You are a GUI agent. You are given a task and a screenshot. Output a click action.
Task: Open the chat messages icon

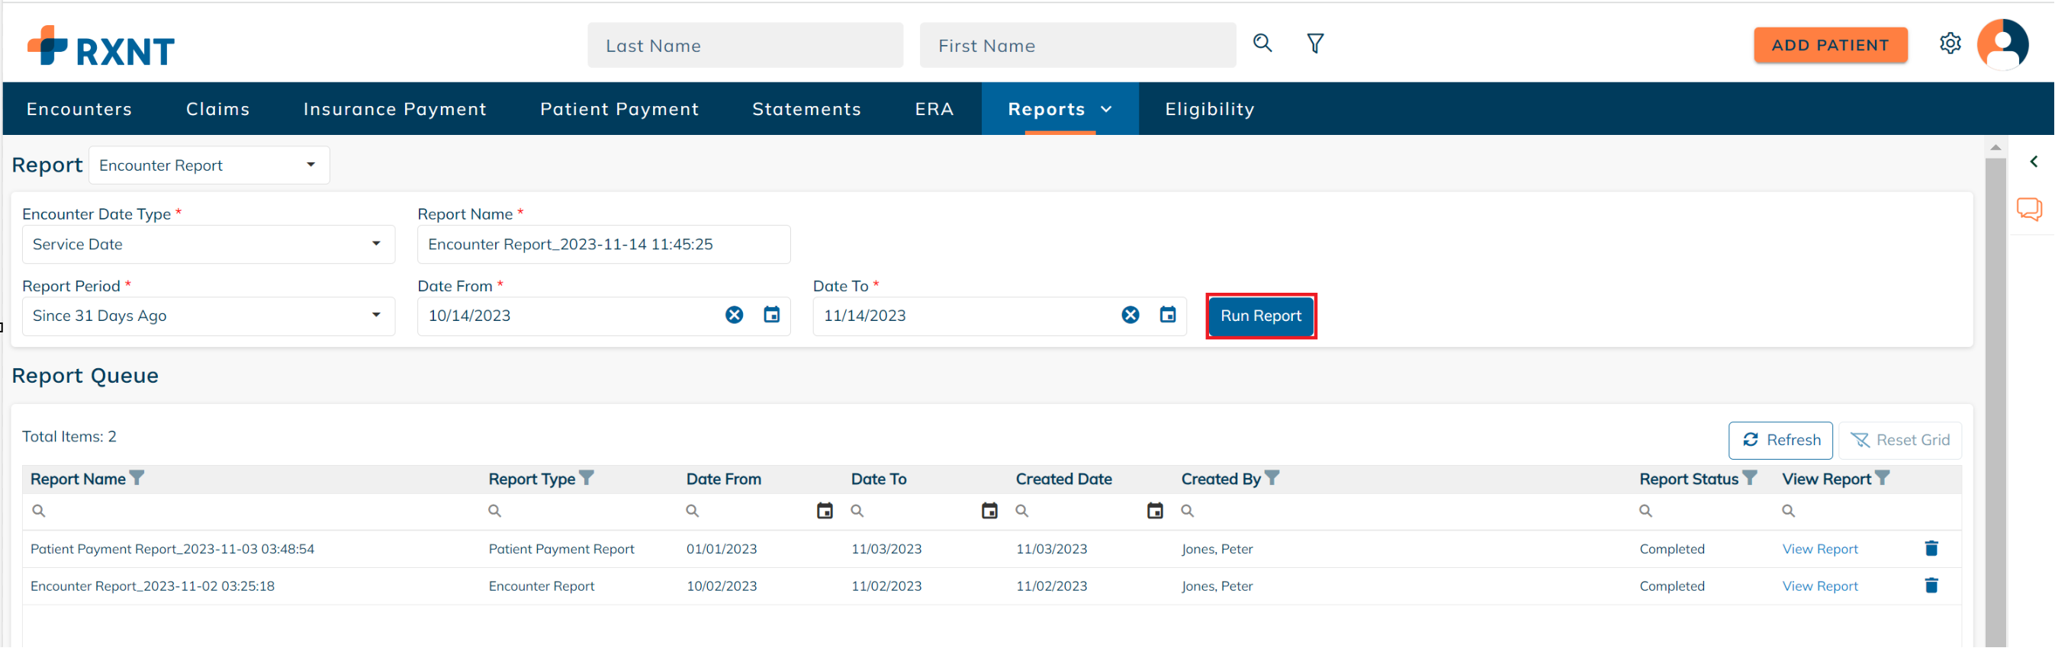pyautogui.click(x=2028, y=210)
